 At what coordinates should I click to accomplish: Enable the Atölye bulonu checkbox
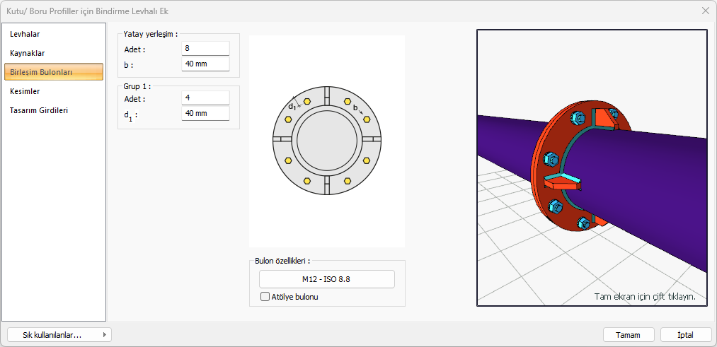(x=265, y=297)
